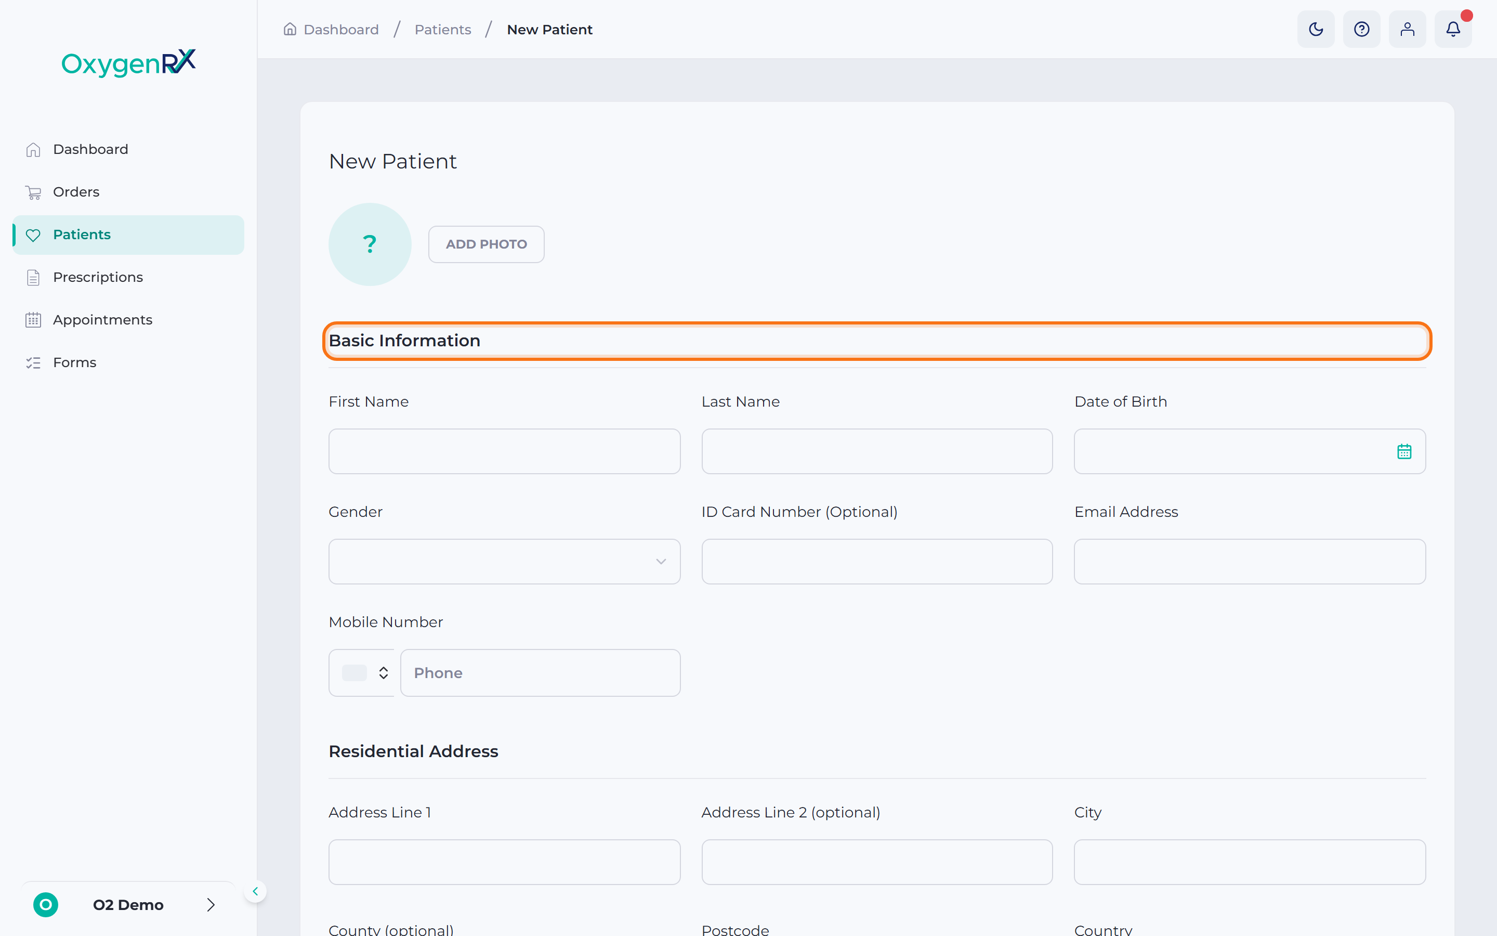Focus the Address Line 2 field

pyautogui.click(x=876, y=862)
